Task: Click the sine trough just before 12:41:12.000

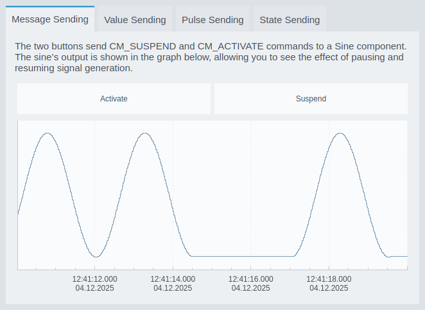Action: tap(96, 257)
